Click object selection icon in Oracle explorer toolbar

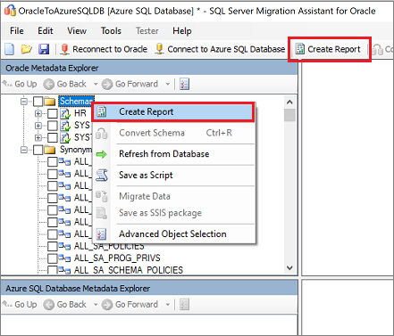click(x=185, y=84)
